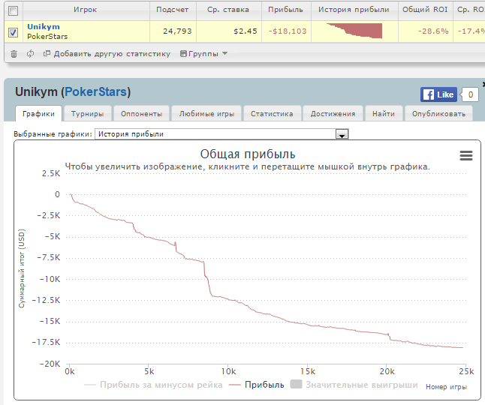Click the Unikym player link
485x405 pixels.
click(44, 26)
